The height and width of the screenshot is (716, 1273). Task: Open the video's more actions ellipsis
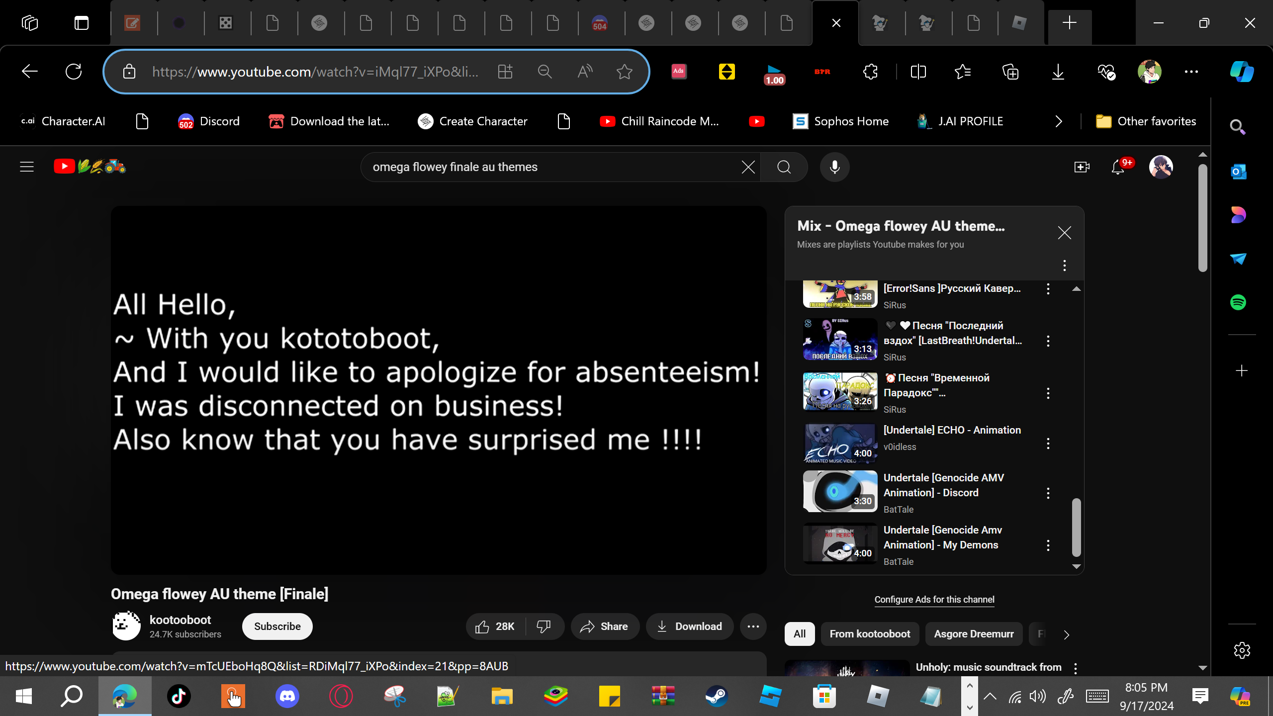(753, 626)
